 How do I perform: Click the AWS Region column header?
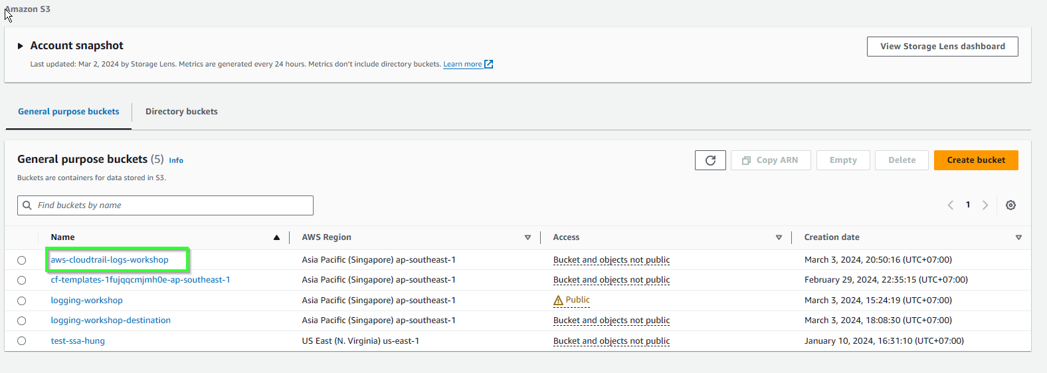(x=326, y=237)
